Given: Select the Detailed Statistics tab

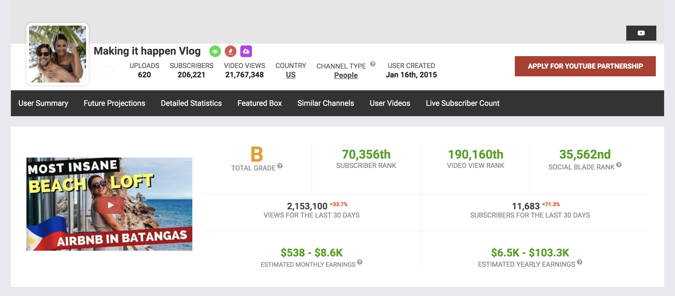Looking at the screenshot, I should 191,103.
